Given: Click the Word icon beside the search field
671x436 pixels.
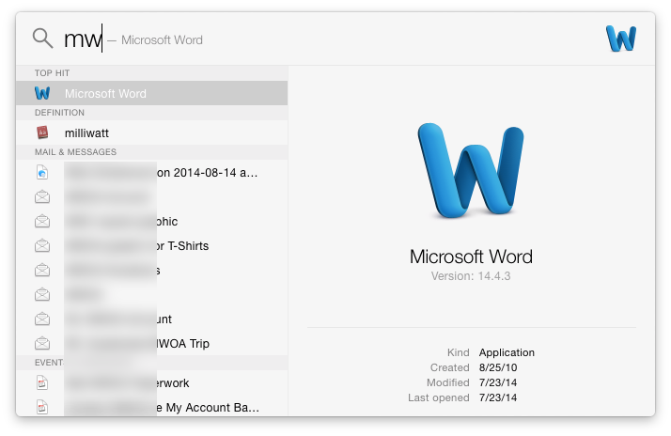Looking at the screenshot, I should click(x=621, y=39).
